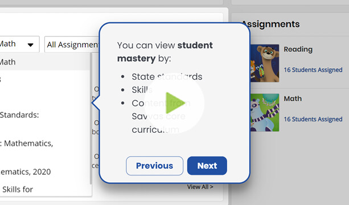Play the video with the green arrow
Viewport: 349px width, 205px height.
pos(174,103)
